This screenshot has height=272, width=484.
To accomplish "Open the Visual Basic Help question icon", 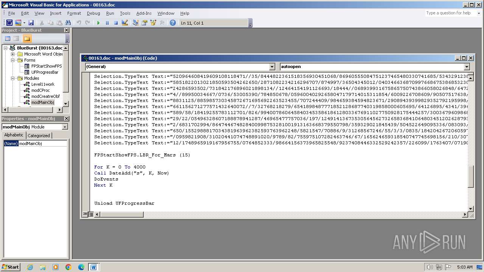I will tap(173, 23).
